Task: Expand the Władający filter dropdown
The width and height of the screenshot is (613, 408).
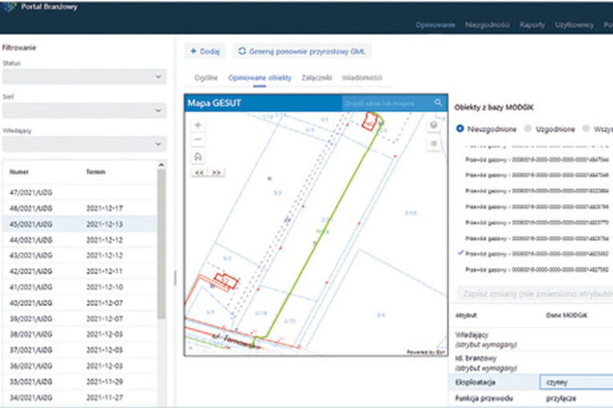Action: point(84,143)
